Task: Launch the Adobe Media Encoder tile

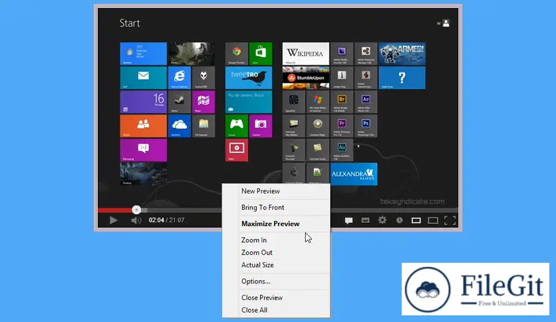Action: (342, 53)
